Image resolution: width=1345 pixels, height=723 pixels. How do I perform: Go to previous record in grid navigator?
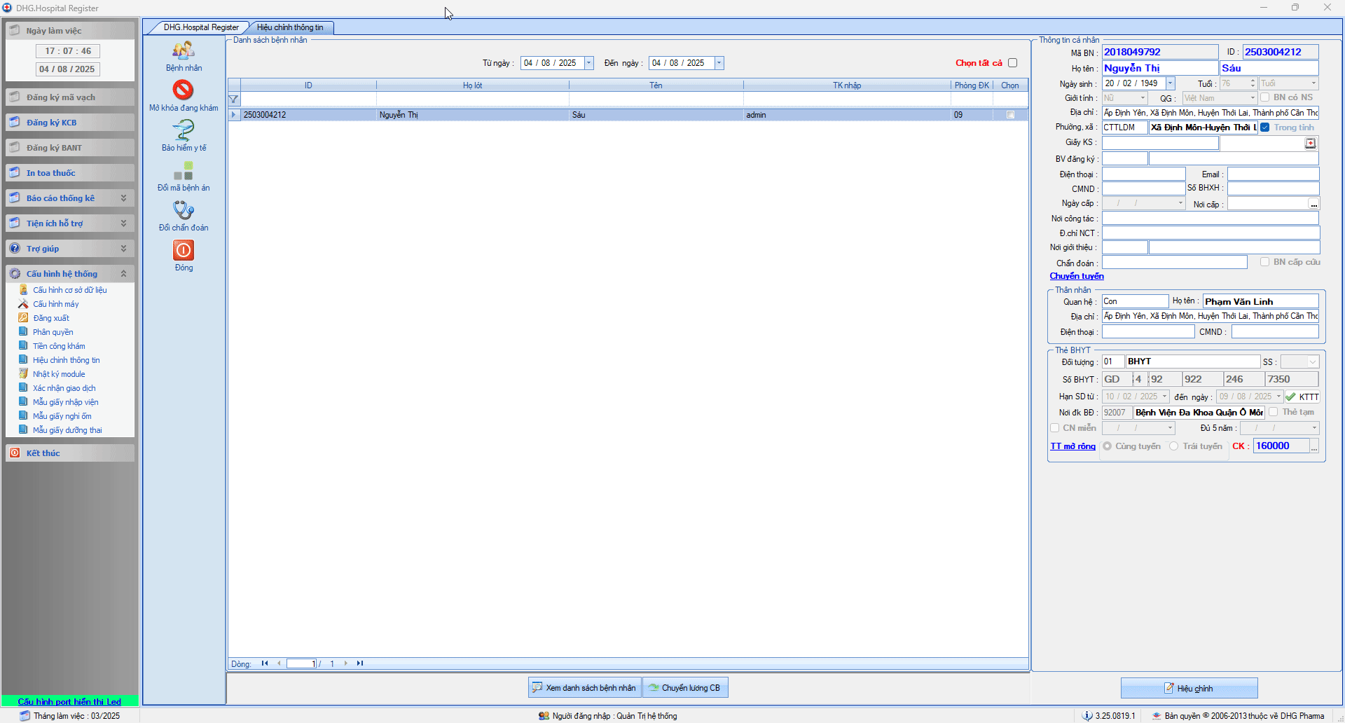tap(279, 663)
